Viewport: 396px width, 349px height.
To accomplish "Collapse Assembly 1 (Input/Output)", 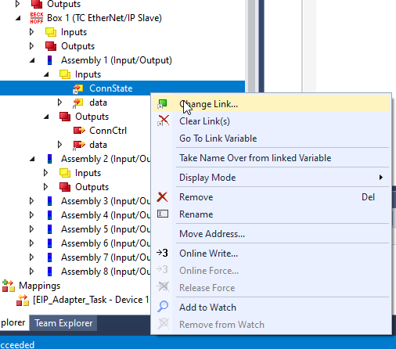I will tap(32, 60).
